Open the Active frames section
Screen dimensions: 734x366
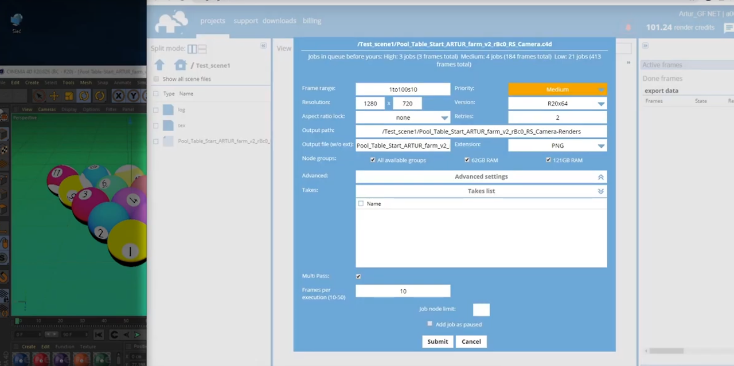click(686, 65)
